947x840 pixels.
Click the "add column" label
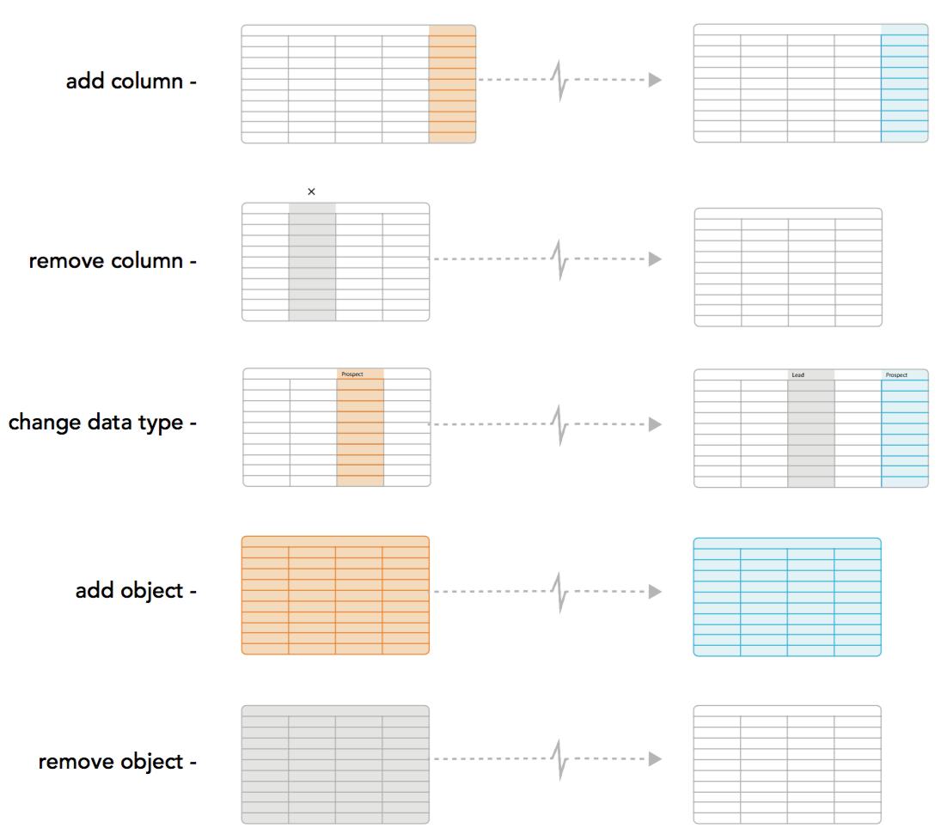(x=125, y=82)
